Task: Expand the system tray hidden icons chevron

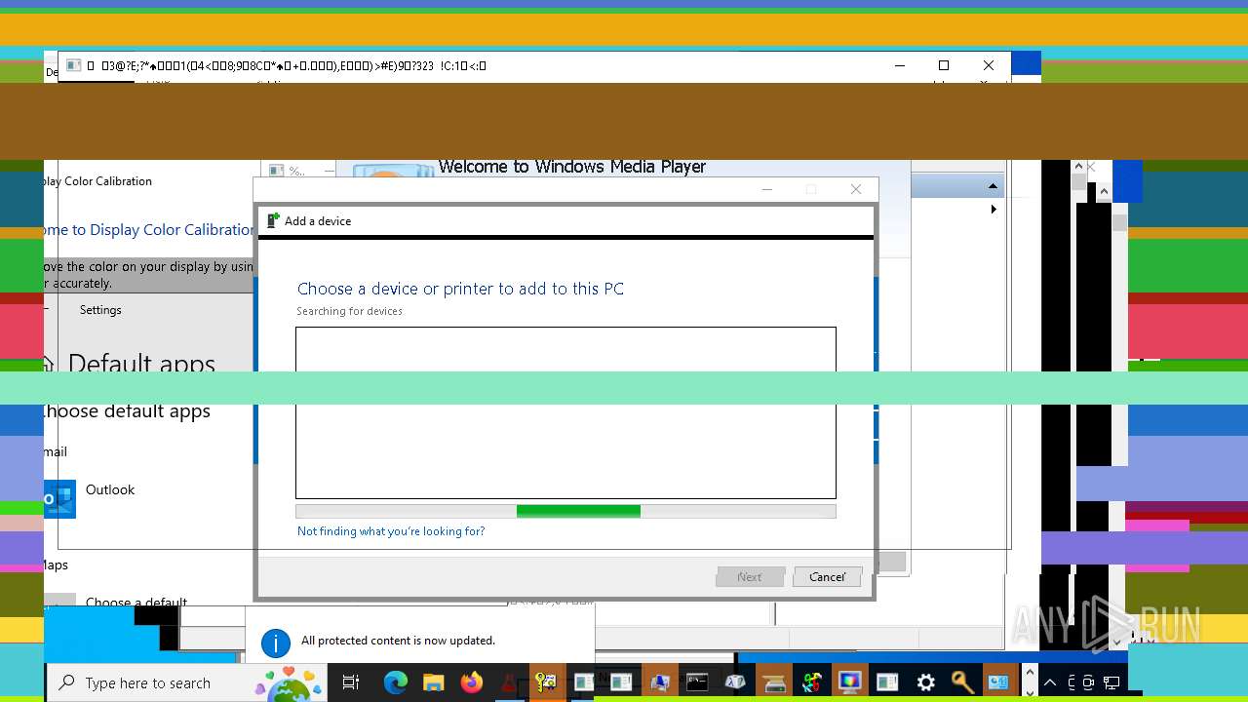Action: click(1050, 682)
